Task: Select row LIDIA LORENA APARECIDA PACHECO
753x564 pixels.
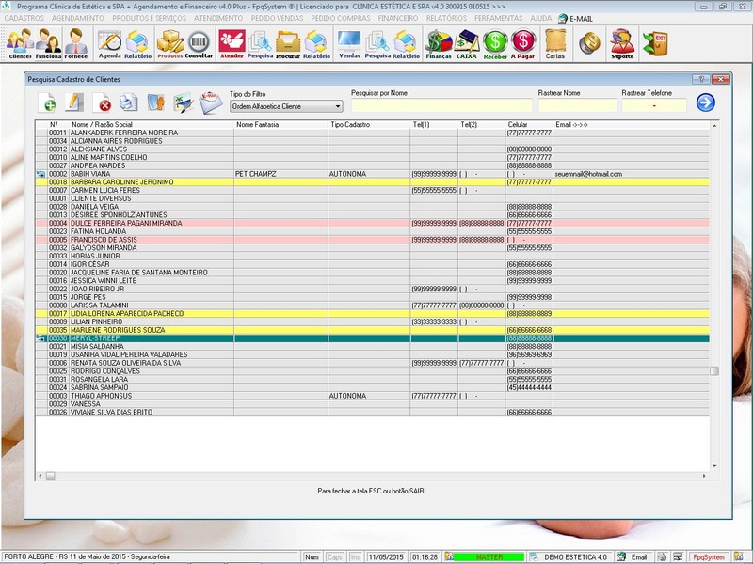Action: pos(373,314)
